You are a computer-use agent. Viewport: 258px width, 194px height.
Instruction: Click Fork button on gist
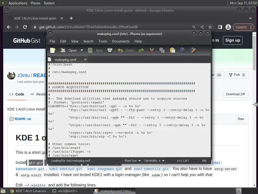point(237,75)
